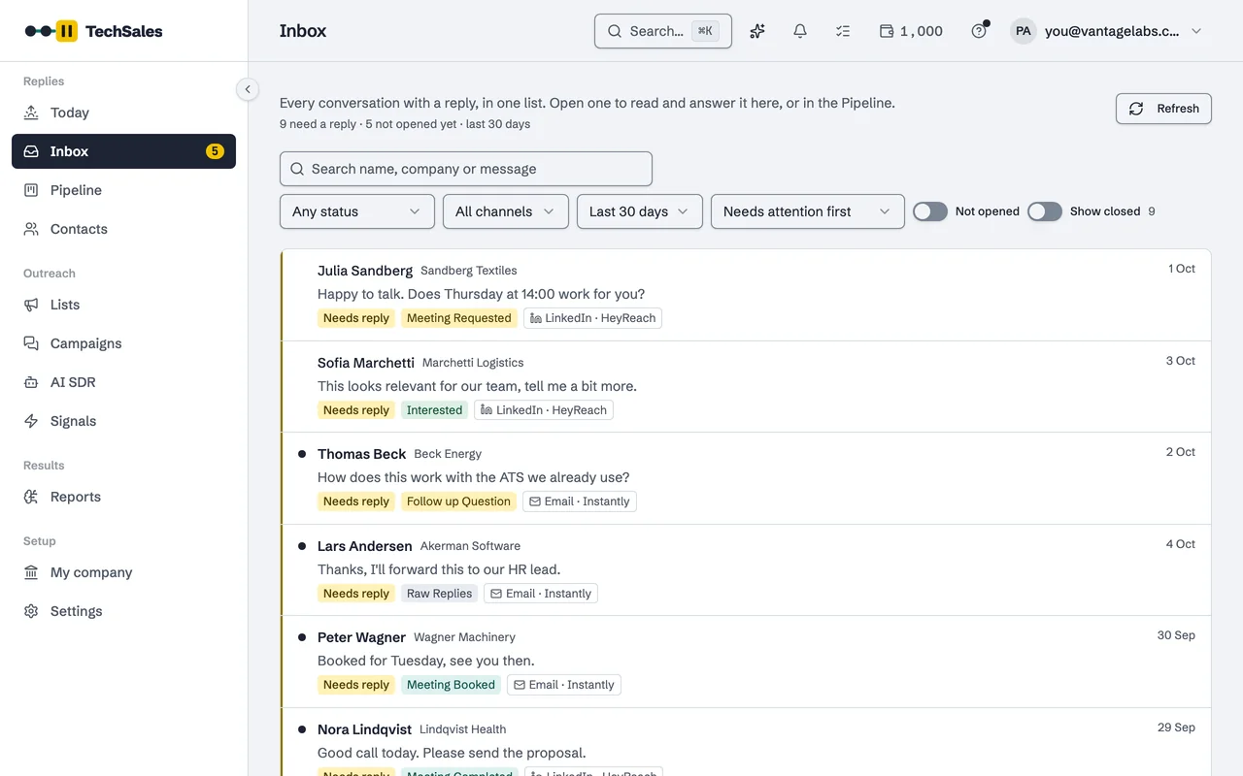Click the unread dot beside Thomas Beck
This screenshot has width=1243, height=776.
tap(302, 454)
